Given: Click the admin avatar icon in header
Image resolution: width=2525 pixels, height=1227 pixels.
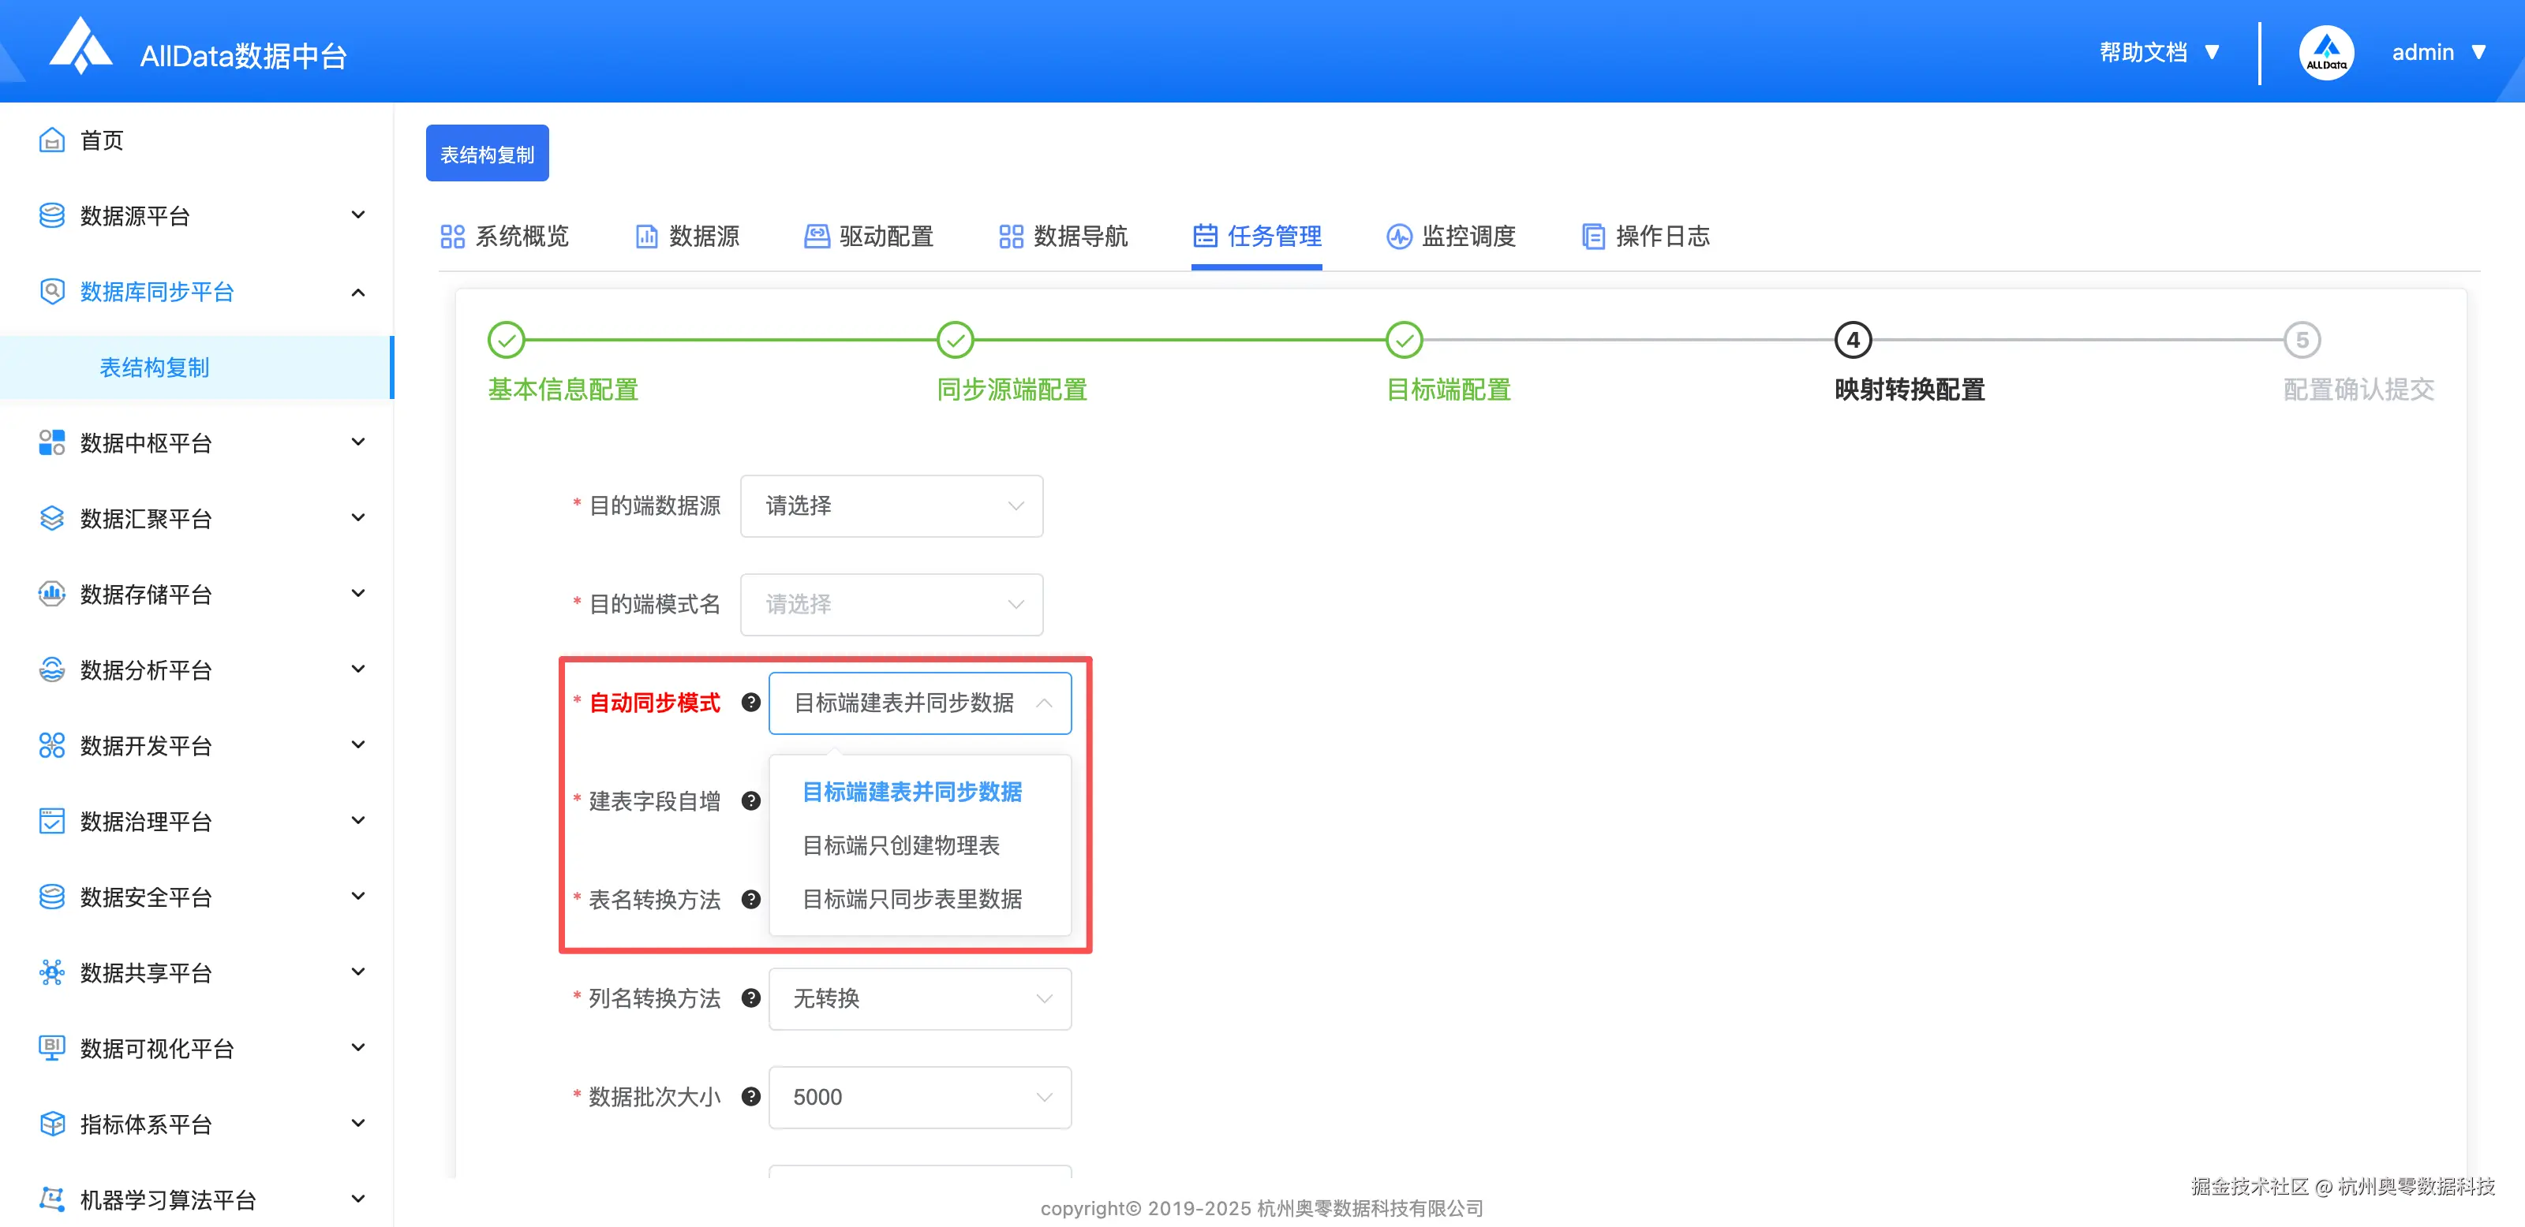Looking at the screenshot, I should point(2326,51).
